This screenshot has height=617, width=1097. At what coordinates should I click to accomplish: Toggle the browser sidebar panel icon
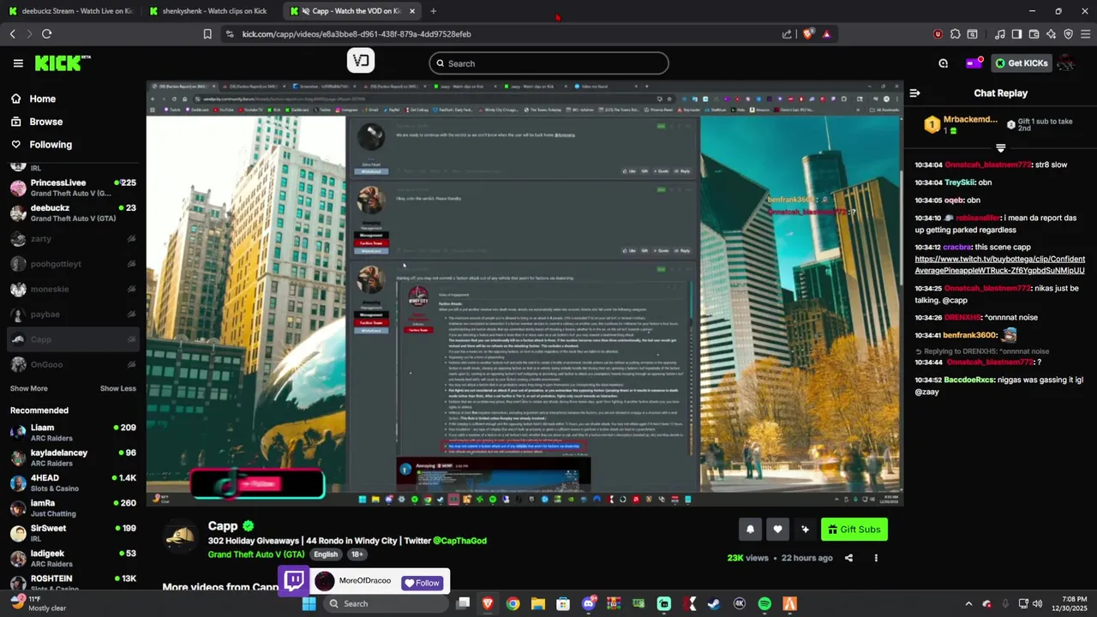tap(1016, 34)
